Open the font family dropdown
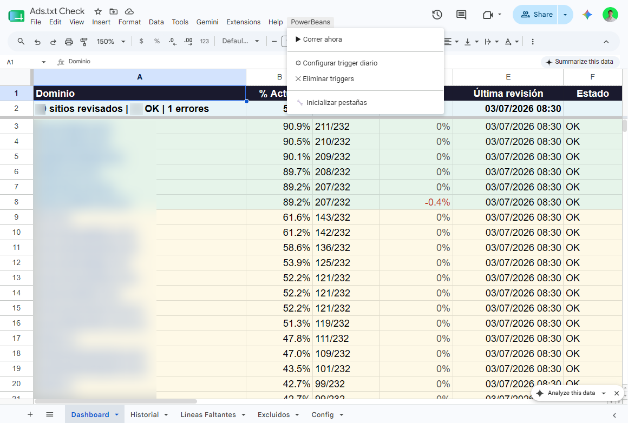 (x=241, y=41)
